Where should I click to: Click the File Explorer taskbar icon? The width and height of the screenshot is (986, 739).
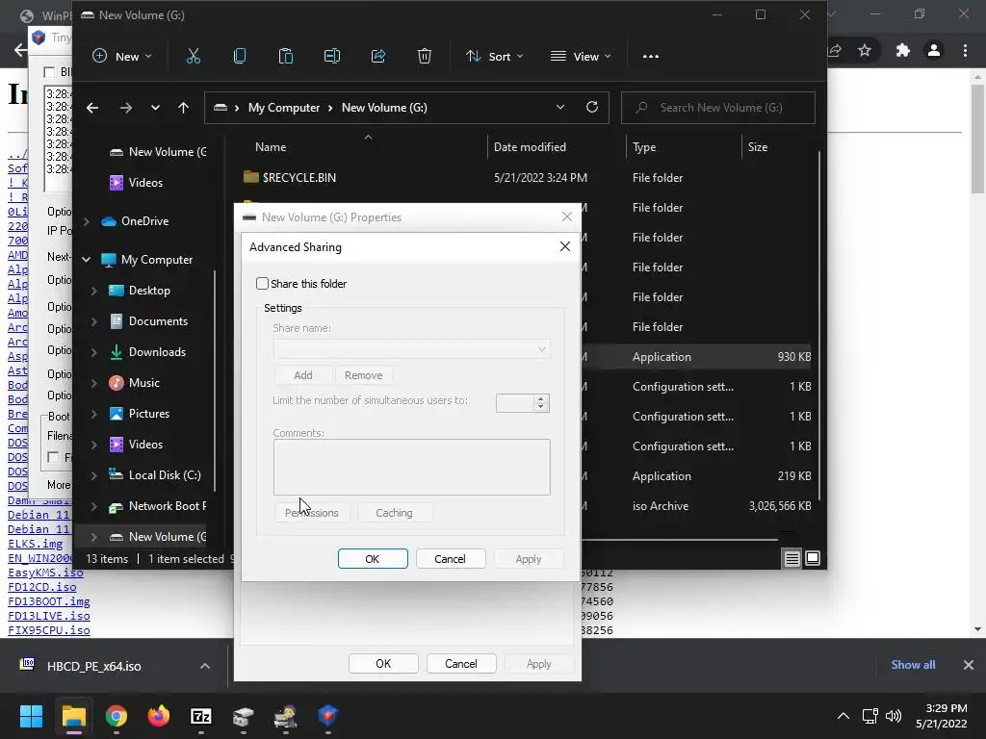(73, 716)
